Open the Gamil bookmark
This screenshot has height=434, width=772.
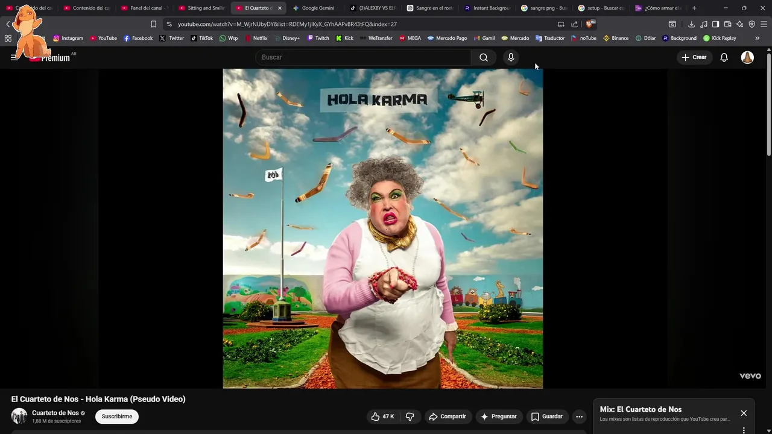coord(484,38)
